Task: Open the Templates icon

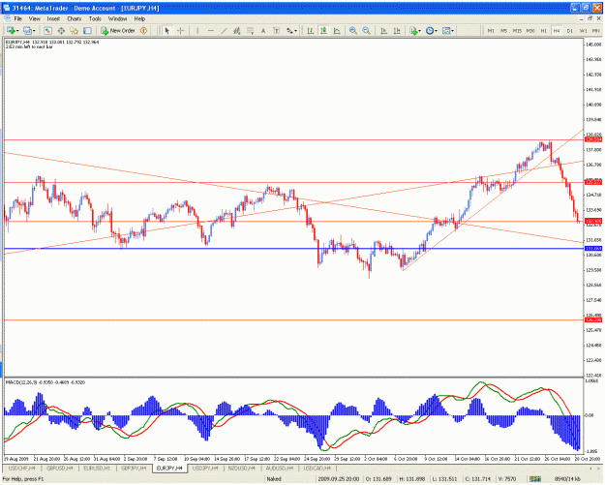Action: pos(446,30)
